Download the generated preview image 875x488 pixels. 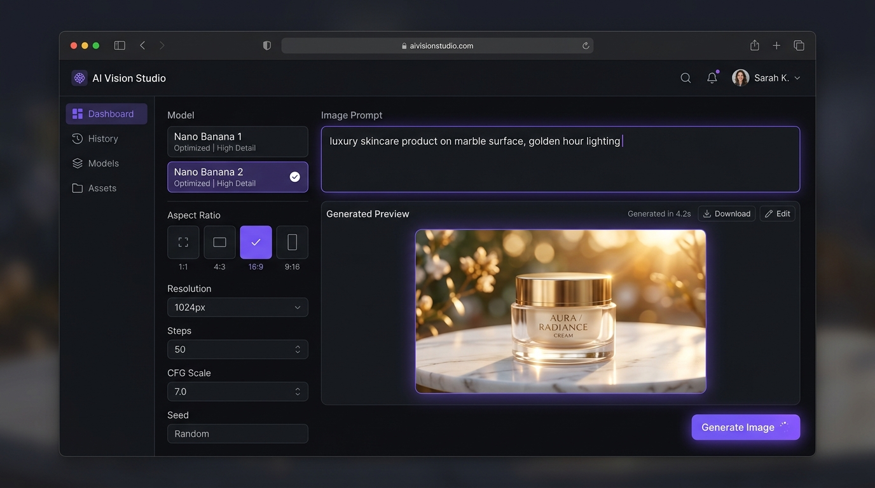coord(726,214)
